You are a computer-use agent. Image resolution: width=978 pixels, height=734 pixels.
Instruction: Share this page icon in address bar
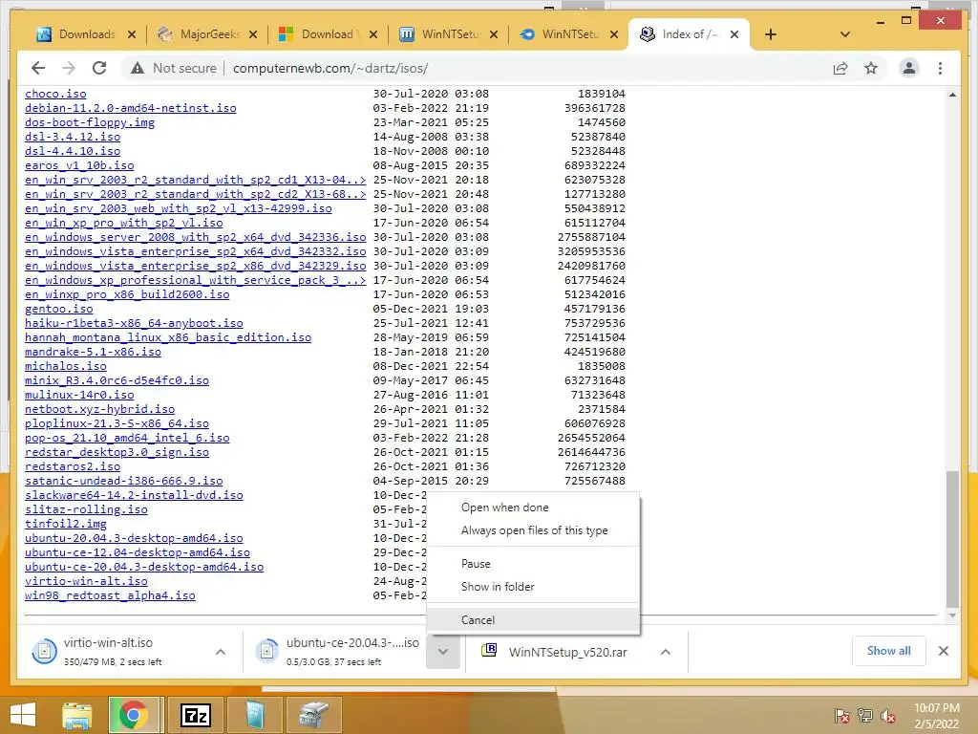coord(840,68)
